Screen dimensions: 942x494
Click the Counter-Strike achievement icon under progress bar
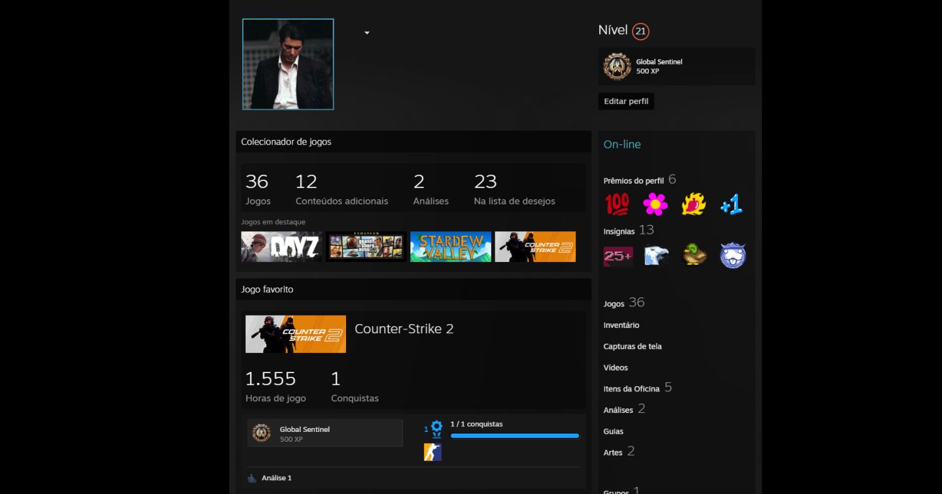coord(432,452)
